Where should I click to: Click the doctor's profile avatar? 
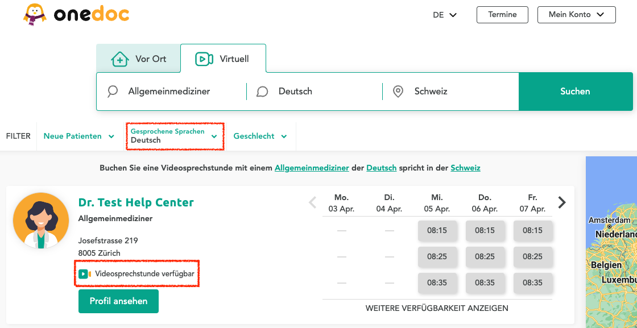click(41, 221)
